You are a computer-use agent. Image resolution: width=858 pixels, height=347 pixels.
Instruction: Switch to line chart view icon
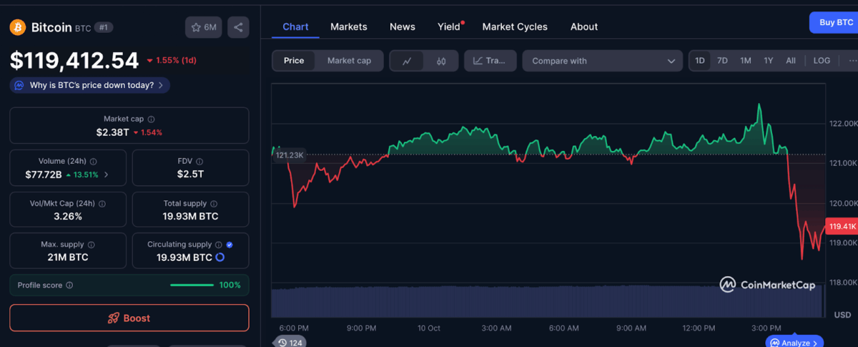(407, 61)
